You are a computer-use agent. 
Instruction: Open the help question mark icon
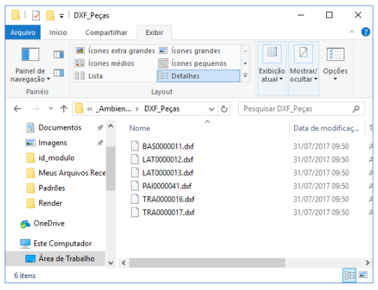click(365, 32)
